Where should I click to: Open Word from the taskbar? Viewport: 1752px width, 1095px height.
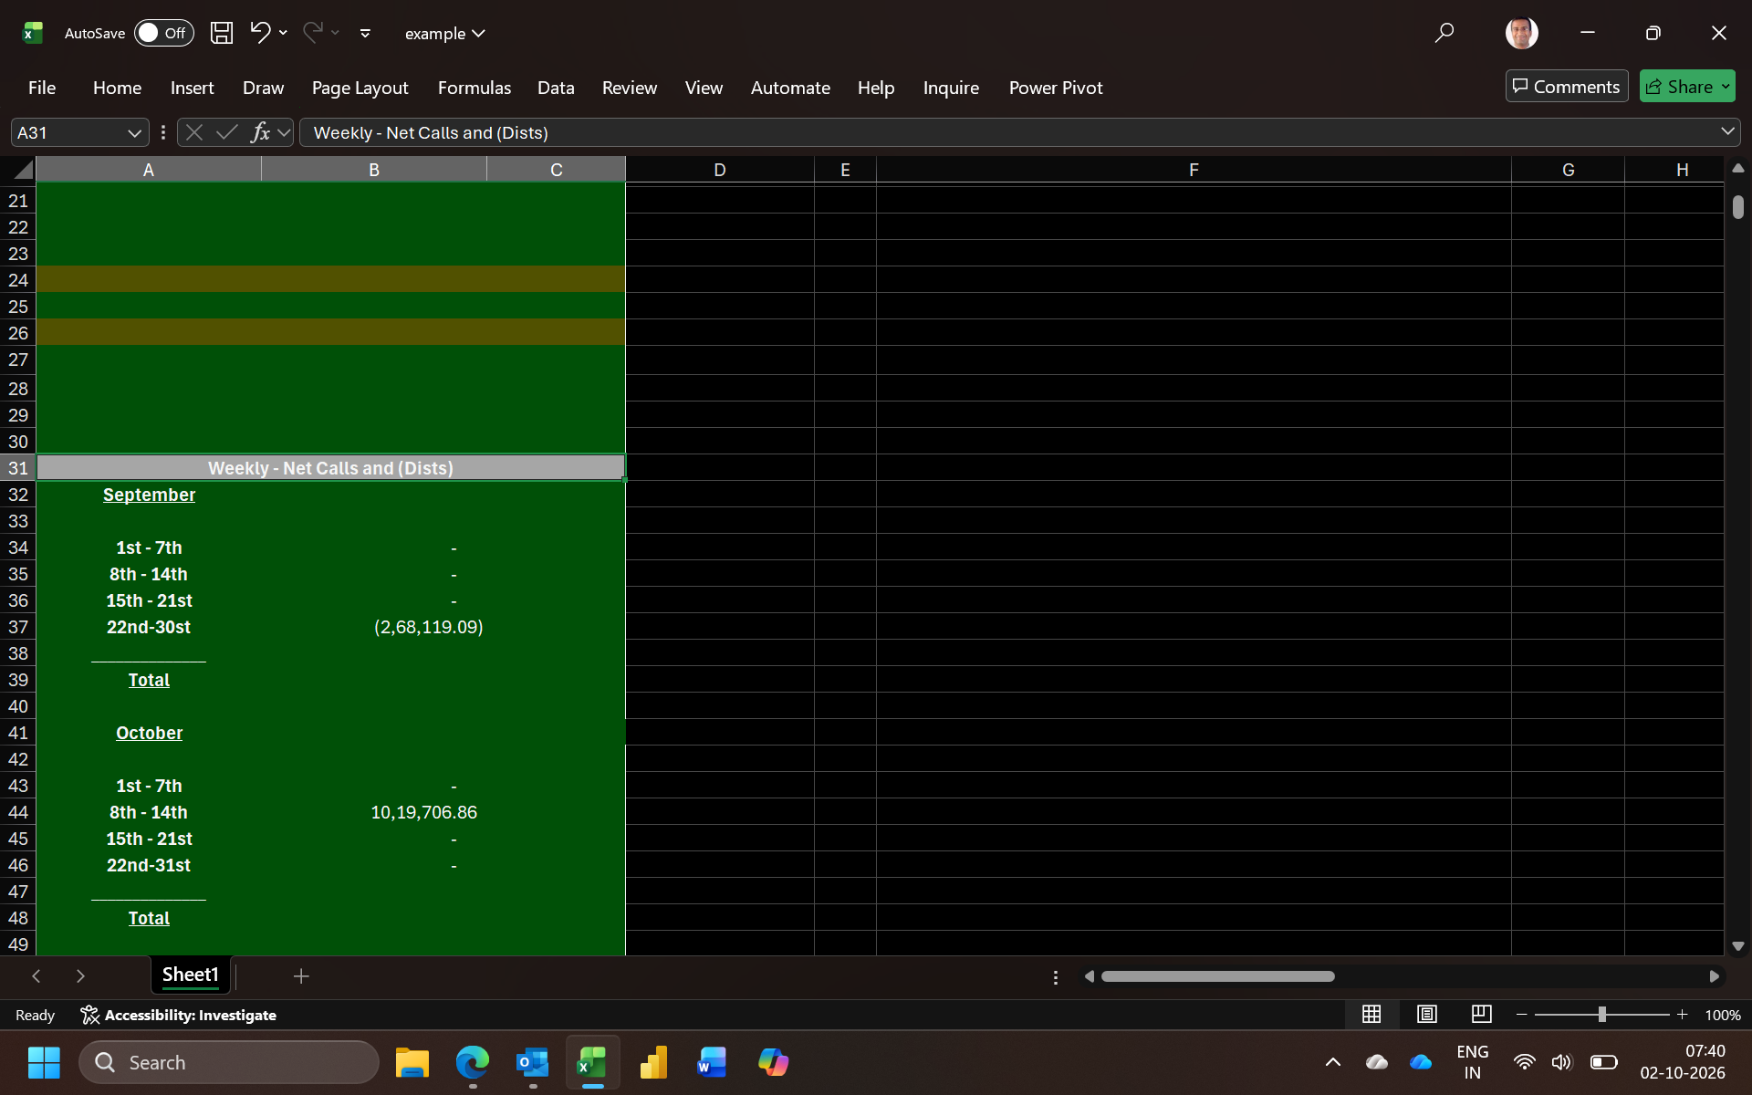(712, 1062)
